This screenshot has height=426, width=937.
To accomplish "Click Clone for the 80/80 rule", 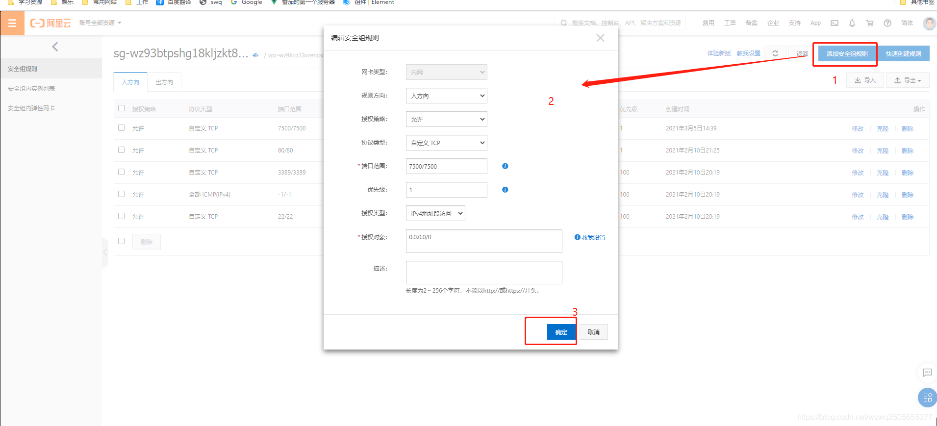I will (883, 150).
